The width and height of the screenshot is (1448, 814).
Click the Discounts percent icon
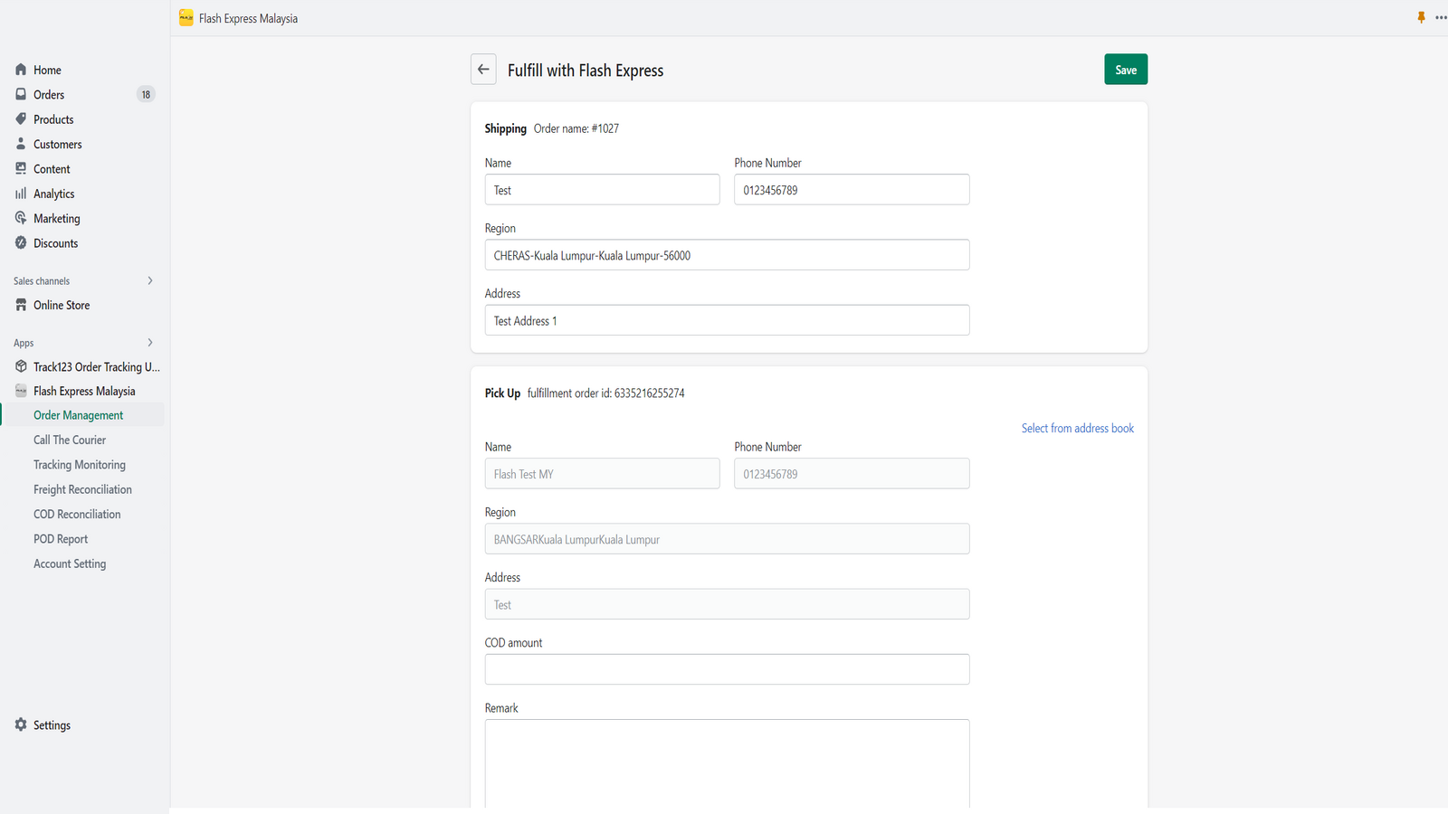pyautogui.click(x=21, y=242)
